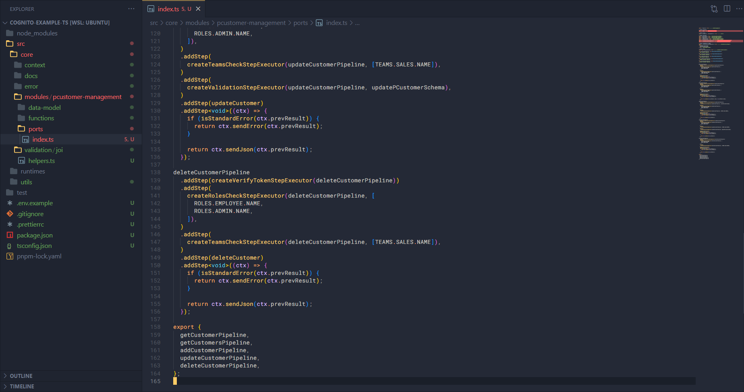Close the index.ts editor tab
The width and height of the screenshot is (744, 392).
[198, 9]
